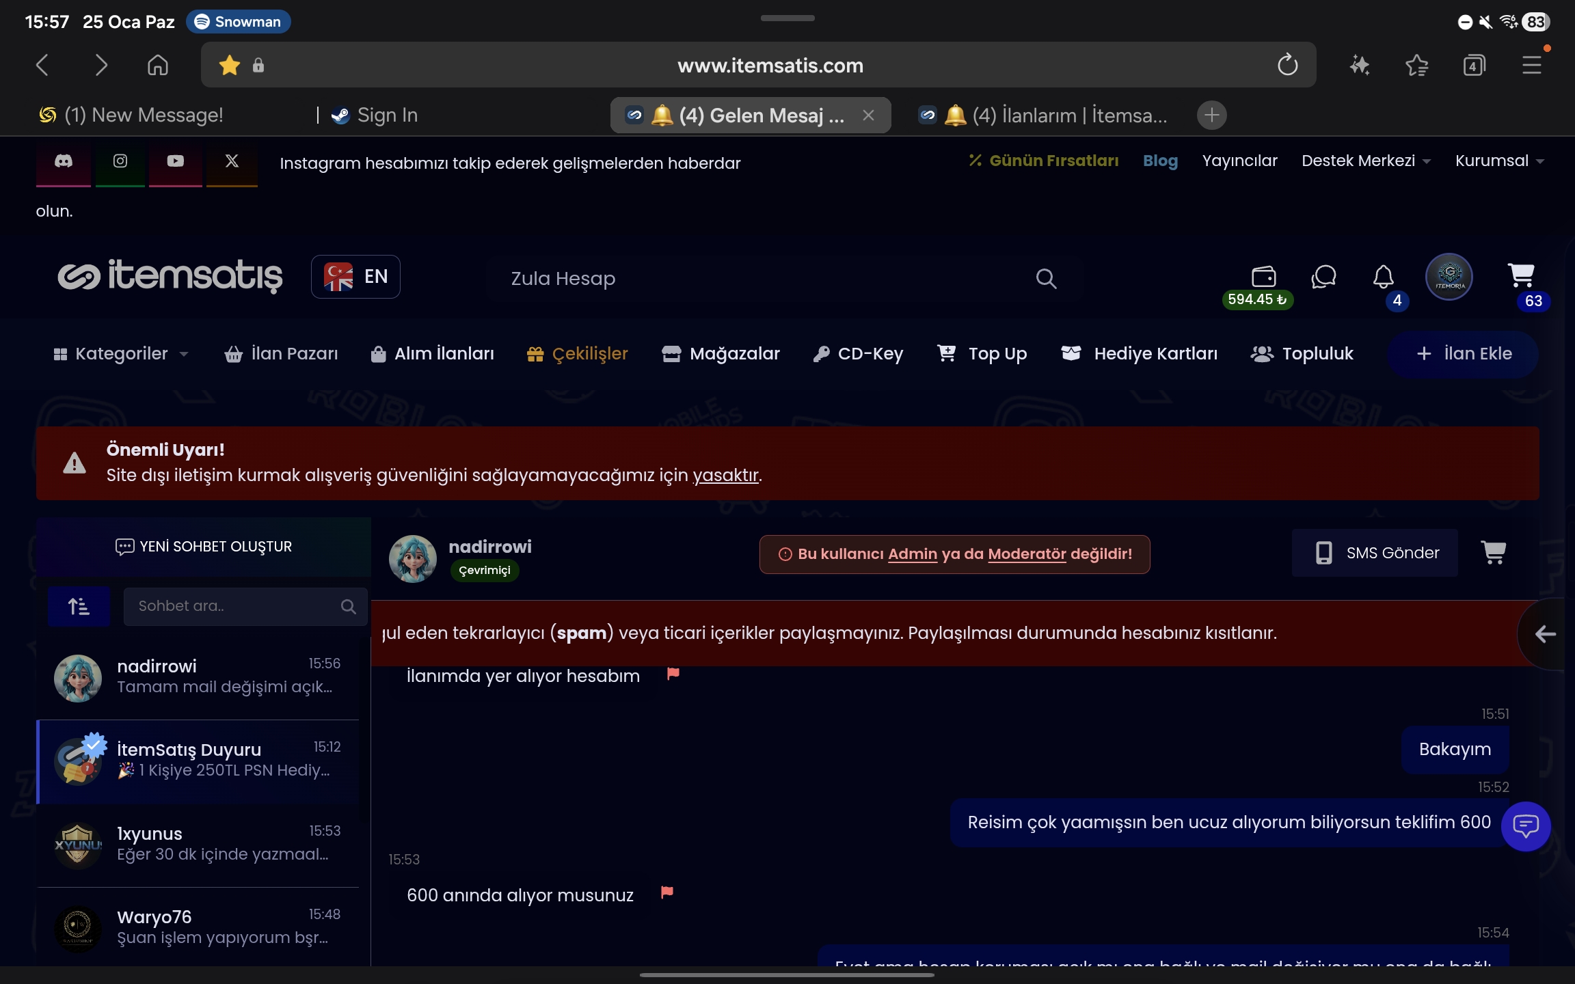Report the message 'İlanımda yer alıyor hesabım'

[673, 673]
